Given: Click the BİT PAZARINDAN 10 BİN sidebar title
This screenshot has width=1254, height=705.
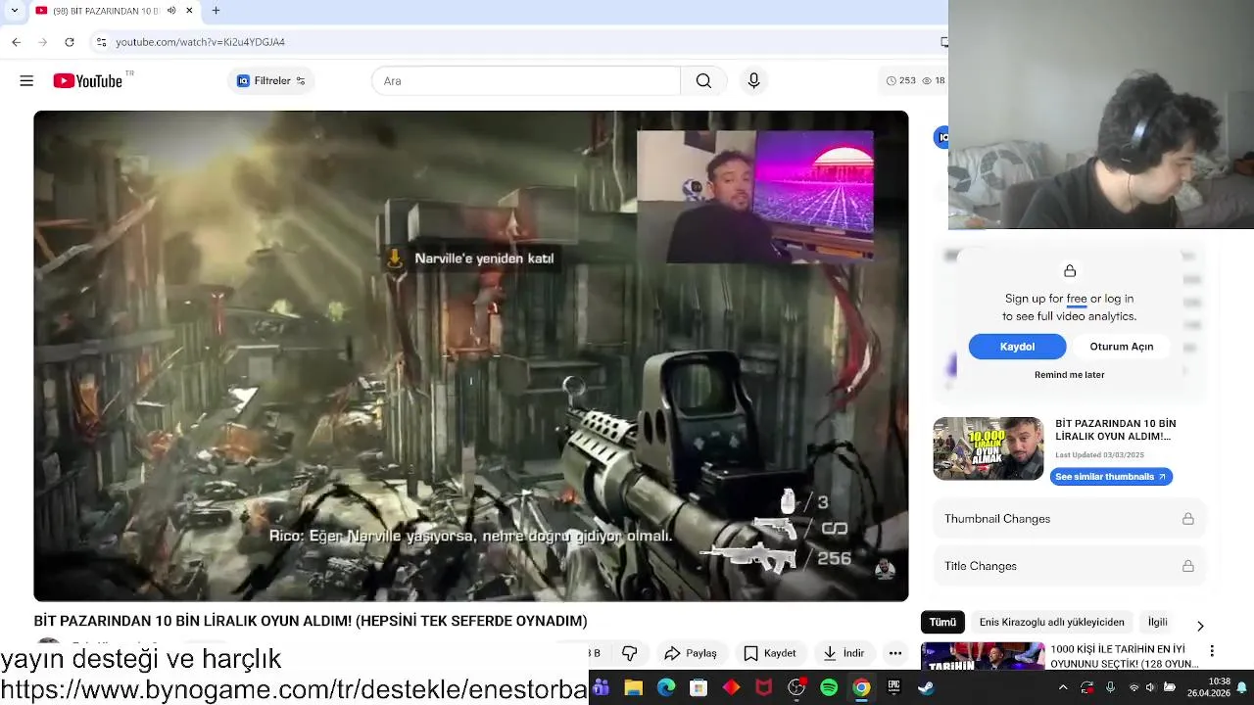Looking at the screenshot, I should pyautogui.click(x=1115, y=430).
